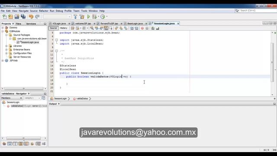Open the Navigate menu
The image size is (277, 156).
click(x=24, y=11)
